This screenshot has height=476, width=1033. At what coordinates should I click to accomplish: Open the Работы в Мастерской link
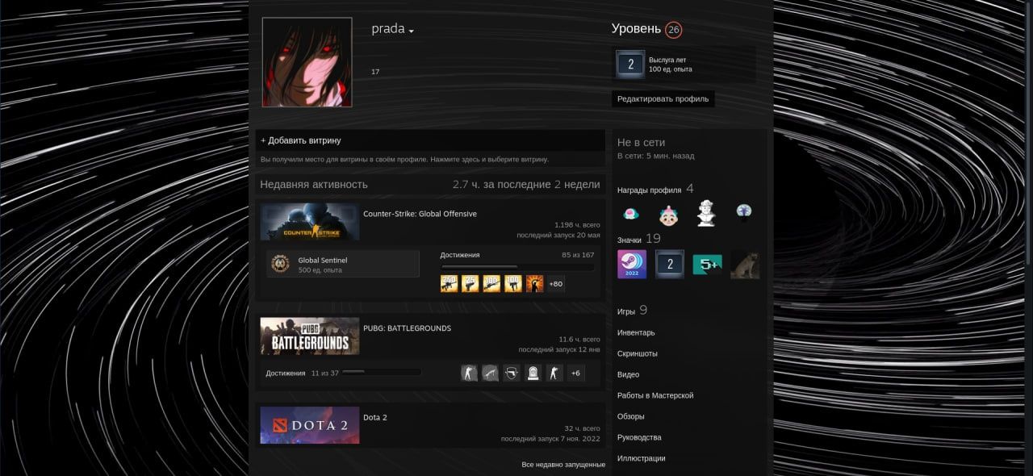point(655,395)
